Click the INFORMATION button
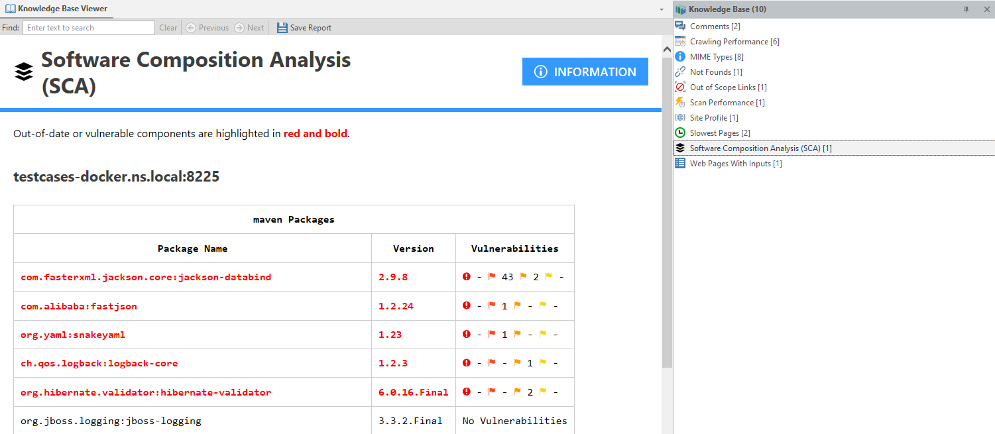This screenshot has height=434, width=995. point(585,72)
